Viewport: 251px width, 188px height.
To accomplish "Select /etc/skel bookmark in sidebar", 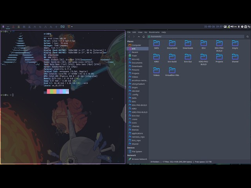I will pyautogui.click(x=138, y=91).
